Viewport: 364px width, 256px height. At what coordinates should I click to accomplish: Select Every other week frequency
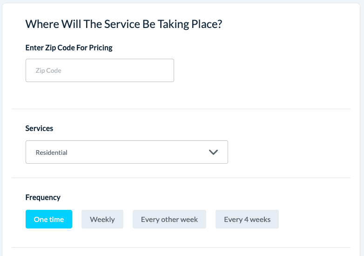pos(169,219)
